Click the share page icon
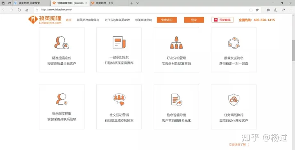 point(284,10)
